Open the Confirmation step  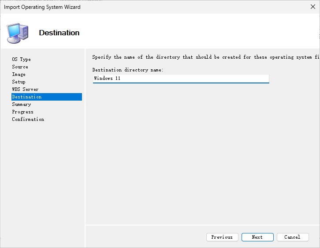click(28, 119)
